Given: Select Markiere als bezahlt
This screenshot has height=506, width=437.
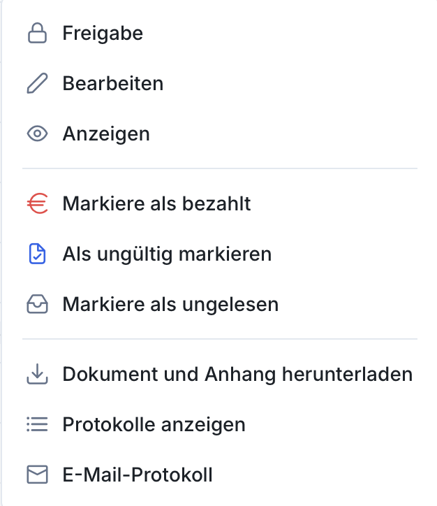Looking at the screenshot, I should coord(156,204).
